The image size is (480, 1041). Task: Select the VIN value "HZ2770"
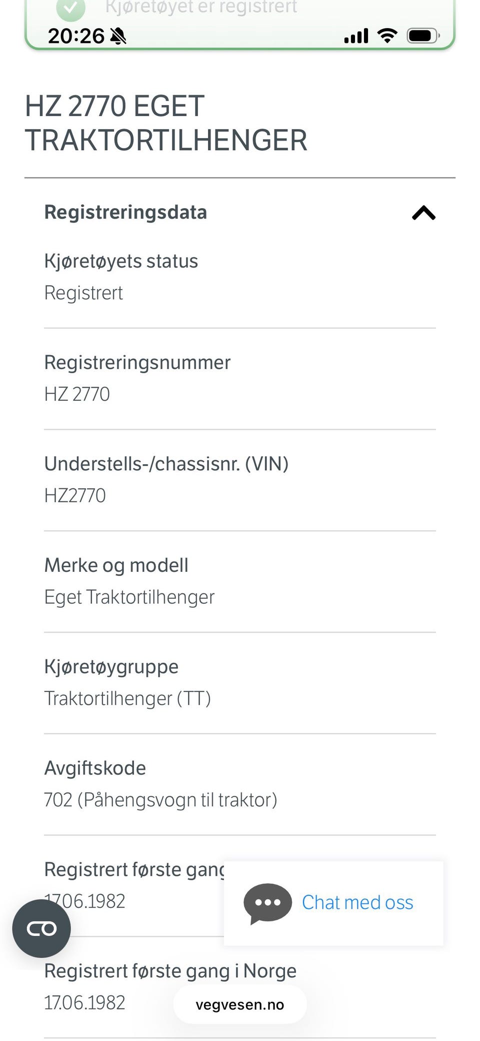click(75, 496)
